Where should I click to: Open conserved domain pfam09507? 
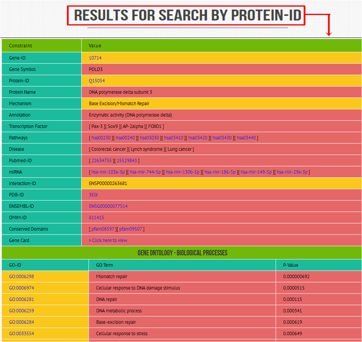click(x=130, y=229)
